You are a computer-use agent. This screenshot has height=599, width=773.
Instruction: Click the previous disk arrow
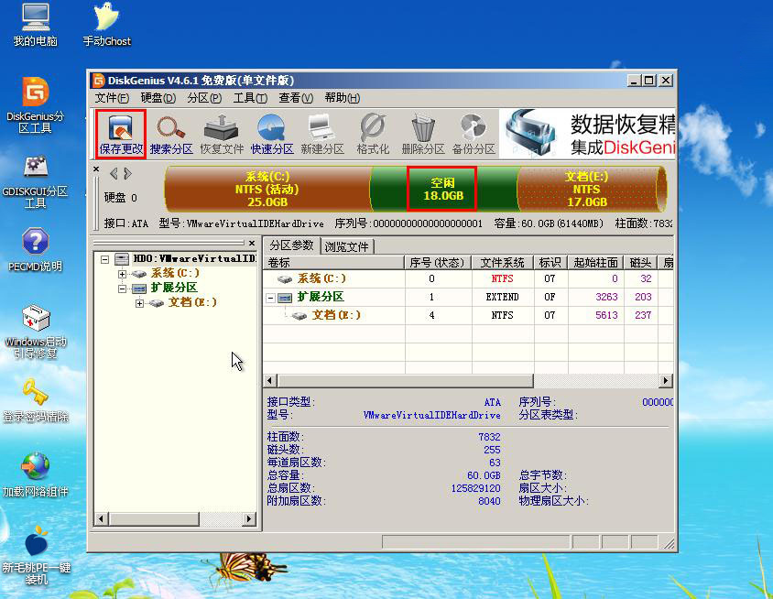click(114, 173)
